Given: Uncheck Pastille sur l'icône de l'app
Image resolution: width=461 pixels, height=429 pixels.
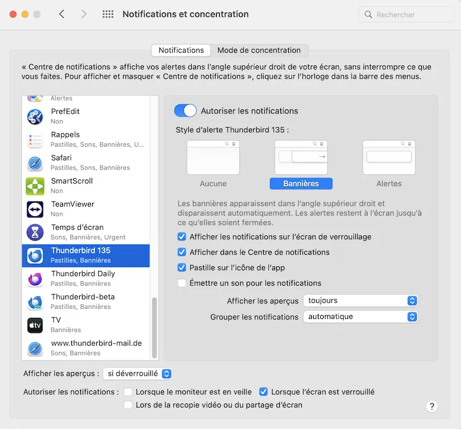Looking at the screenshot, I should [182, 267].
